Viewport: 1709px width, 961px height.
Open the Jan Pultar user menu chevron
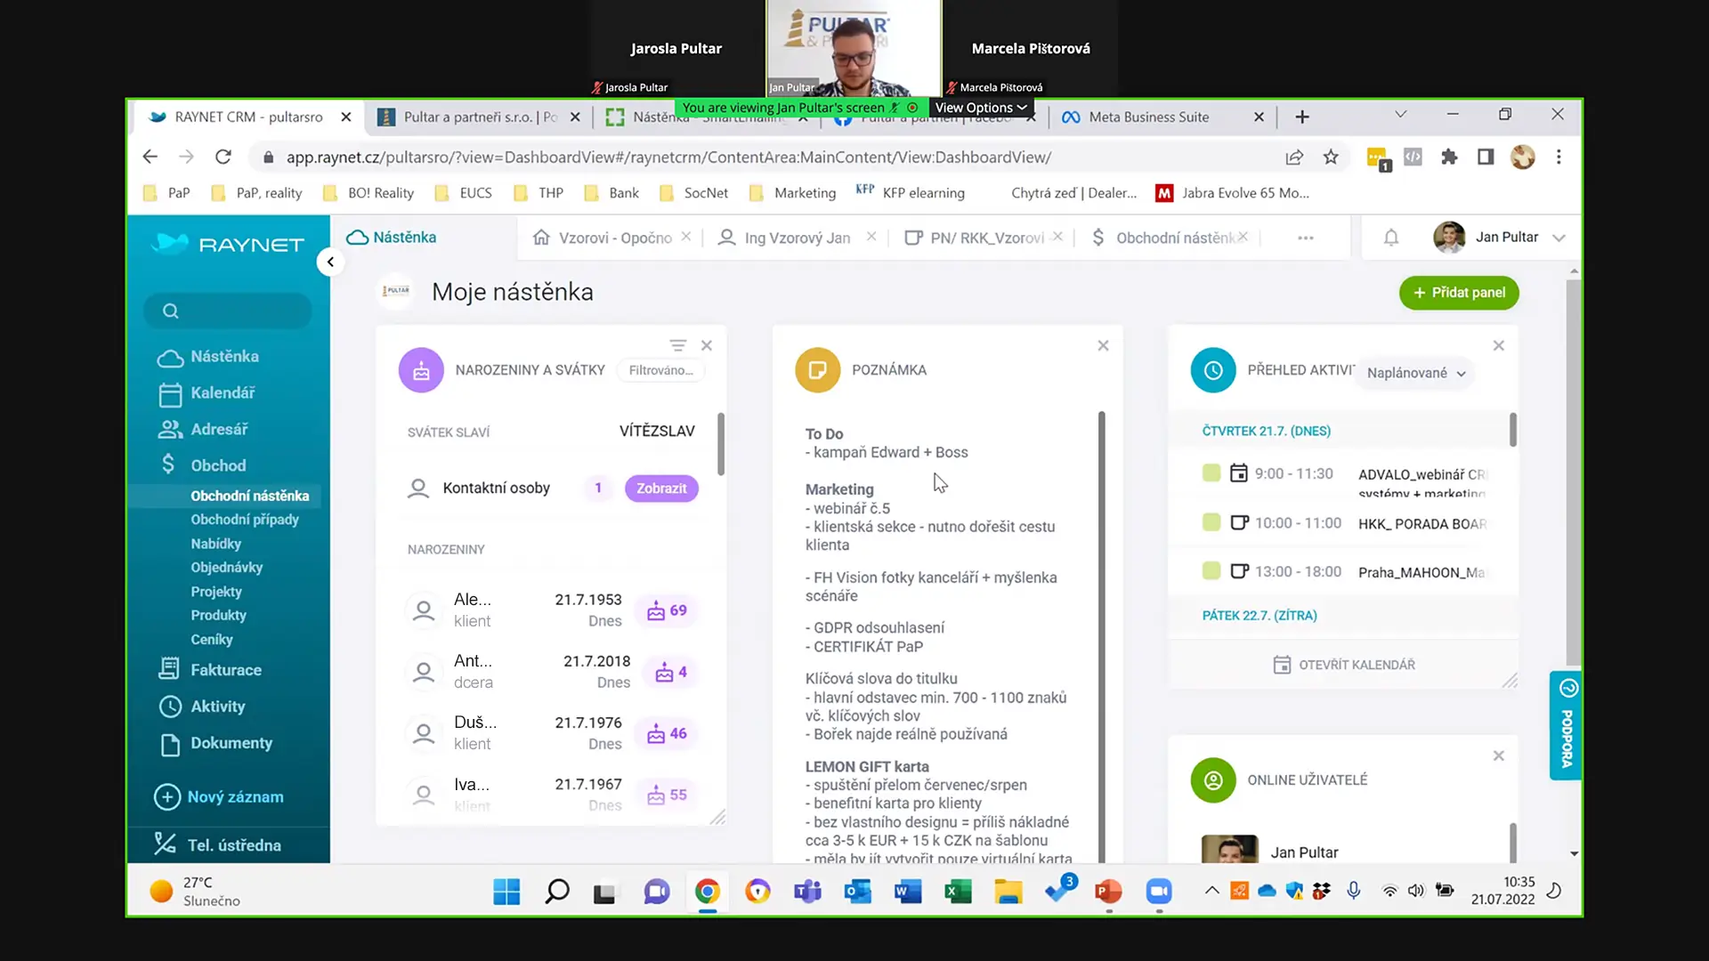coord(1559,238)
